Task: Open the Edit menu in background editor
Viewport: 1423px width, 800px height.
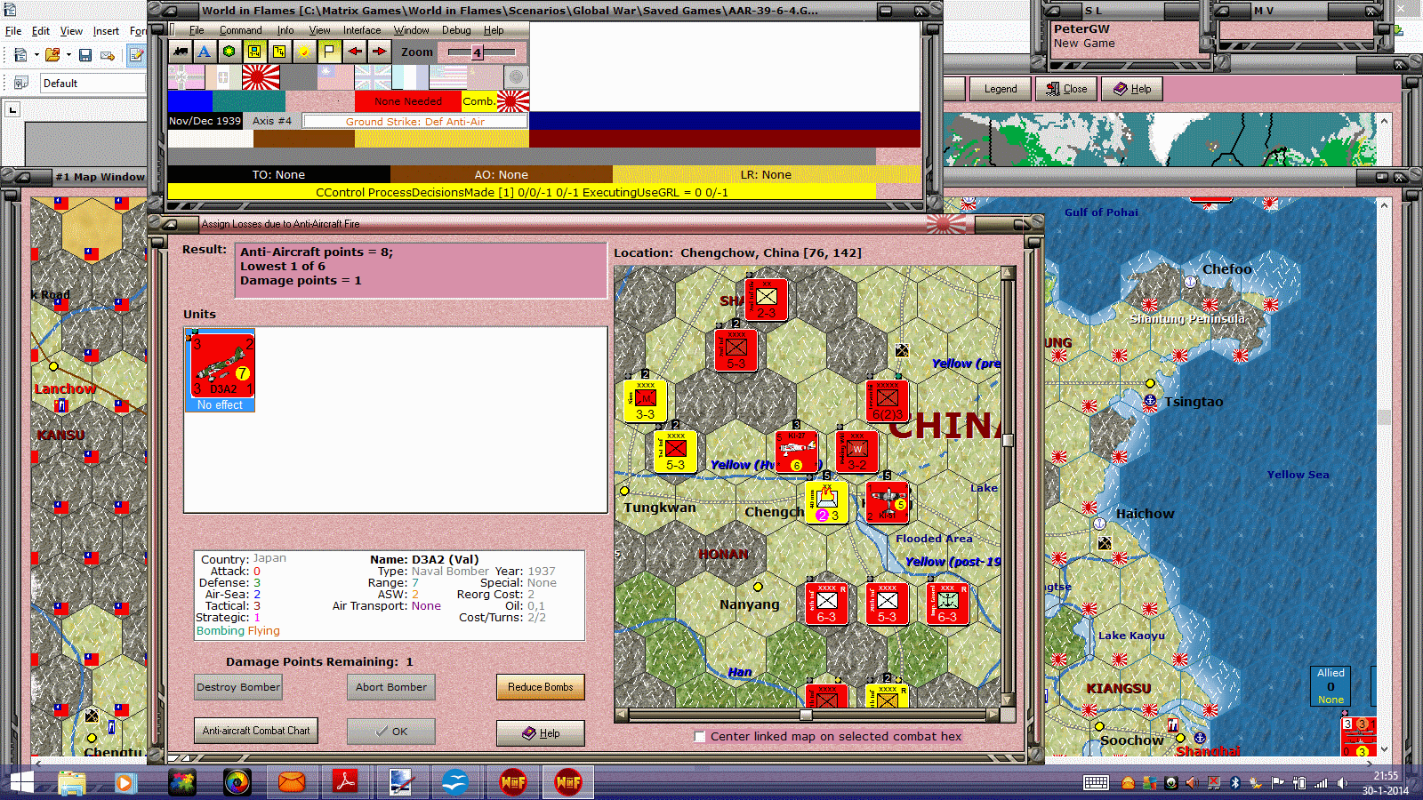Action: tap(41, 31)
